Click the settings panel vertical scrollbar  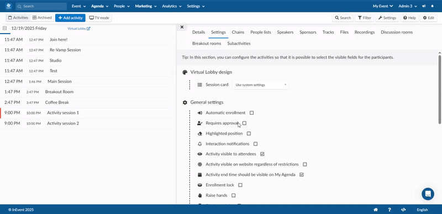point(440,89)
